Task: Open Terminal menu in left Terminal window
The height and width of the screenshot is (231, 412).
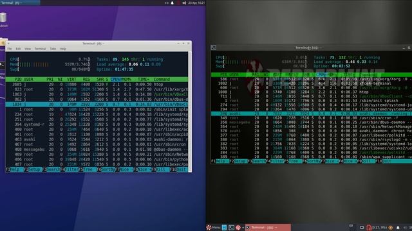Action: (40, 49)
